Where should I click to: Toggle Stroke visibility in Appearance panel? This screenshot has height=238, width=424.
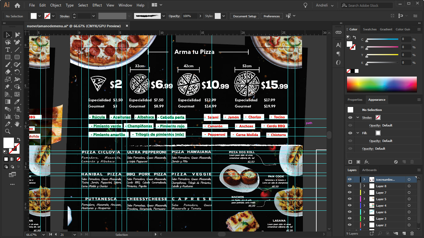point(350,117)
